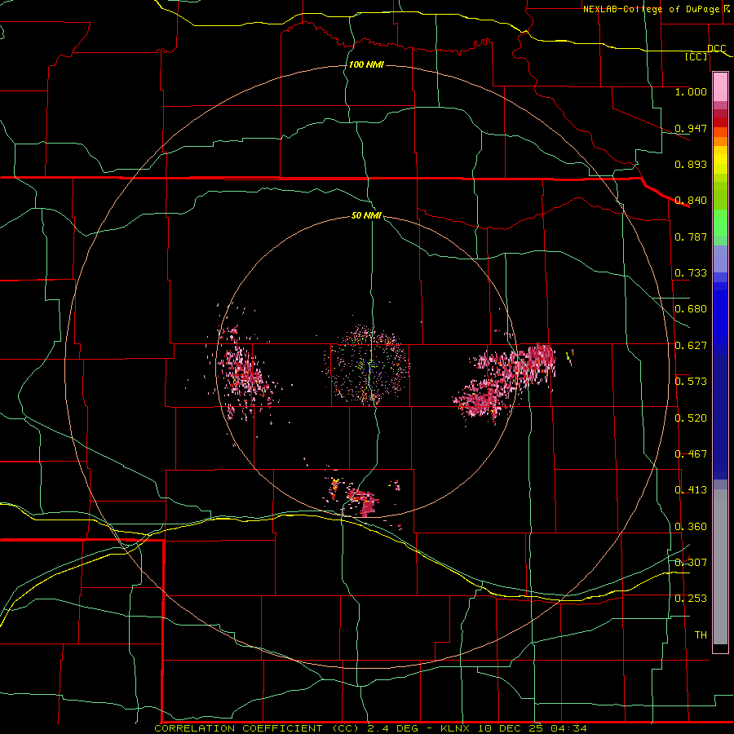Image resolution: width=734 pixels, height=734 pixels.
Task: Click the 0.253 scale value
Action: click(x=691, y=599)
